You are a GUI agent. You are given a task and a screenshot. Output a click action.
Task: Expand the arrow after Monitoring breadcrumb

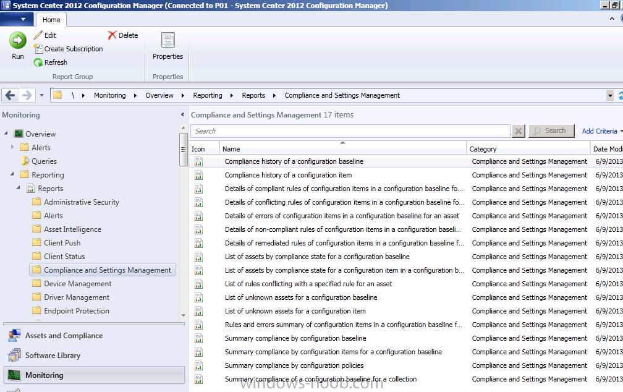click(x=135, y=95)
